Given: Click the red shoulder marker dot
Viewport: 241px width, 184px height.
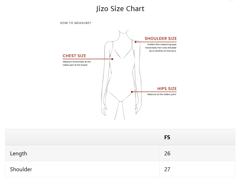Looking at the screenshot, I should [136, 42].
